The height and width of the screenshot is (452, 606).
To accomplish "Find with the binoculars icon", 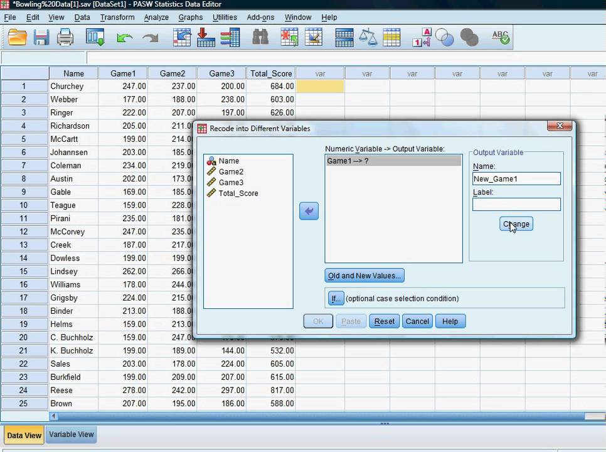I will (260, 38).
